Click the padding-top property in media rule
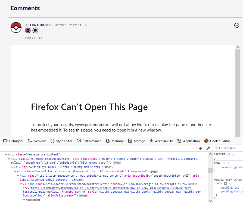Image resolution: width=243 pixels, height=203 pixels. click(x=230, y=188)
